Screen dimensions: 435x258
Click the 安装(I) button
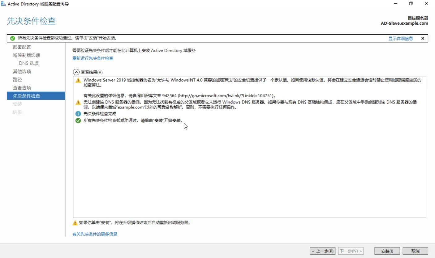click(x=387, y=251)
